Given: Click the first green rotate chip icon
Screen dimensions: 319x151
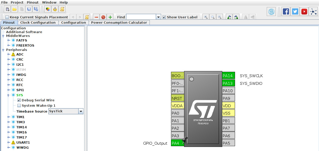Looking at the screenshot, I should pos(229,17).
